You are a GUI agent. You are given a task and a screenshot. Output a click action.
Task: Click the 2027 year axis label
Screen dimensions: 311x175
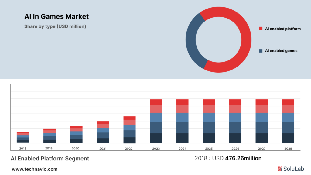(261, 149)
